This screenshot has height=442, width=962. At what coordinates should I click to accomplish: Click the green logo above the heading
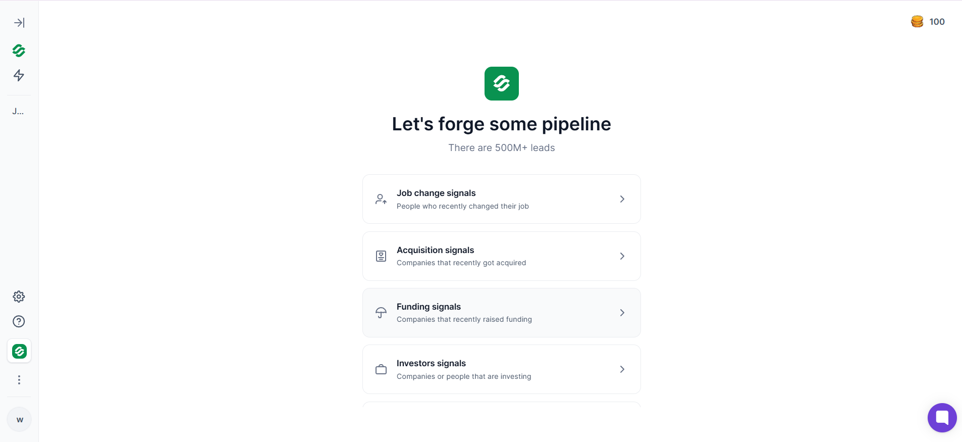[502, 83]
